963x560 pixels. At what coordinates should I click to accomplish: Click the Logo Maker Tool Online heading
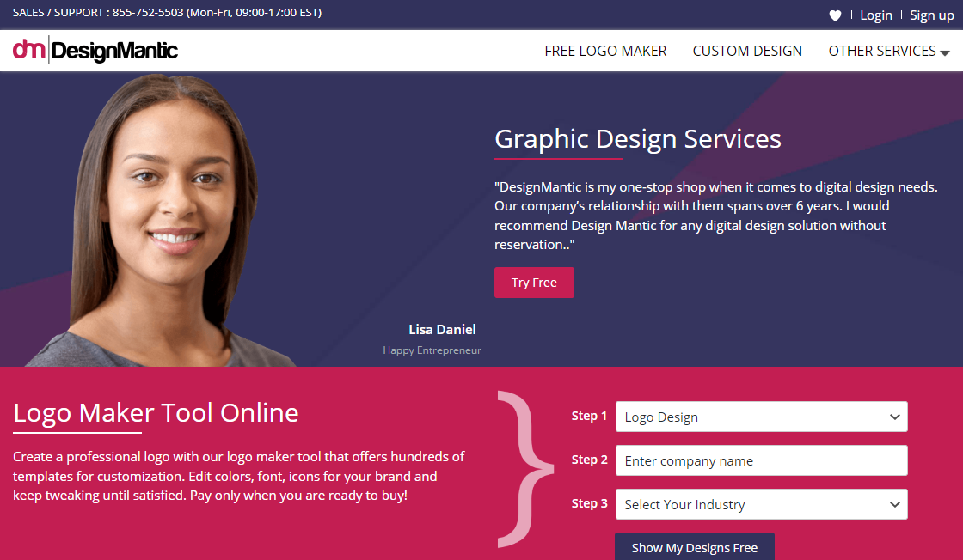click(x=156, y=412)
